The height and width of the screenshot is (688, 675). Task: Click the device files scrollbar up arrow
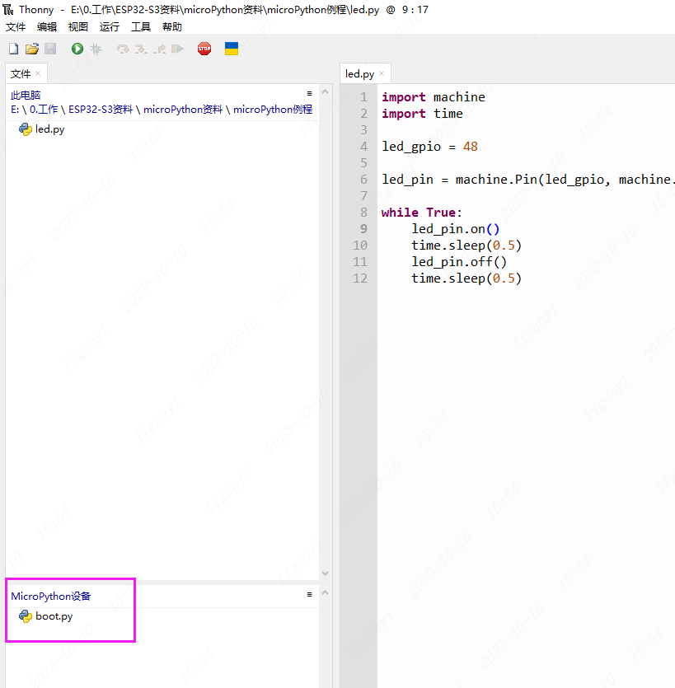pos(326,592)
